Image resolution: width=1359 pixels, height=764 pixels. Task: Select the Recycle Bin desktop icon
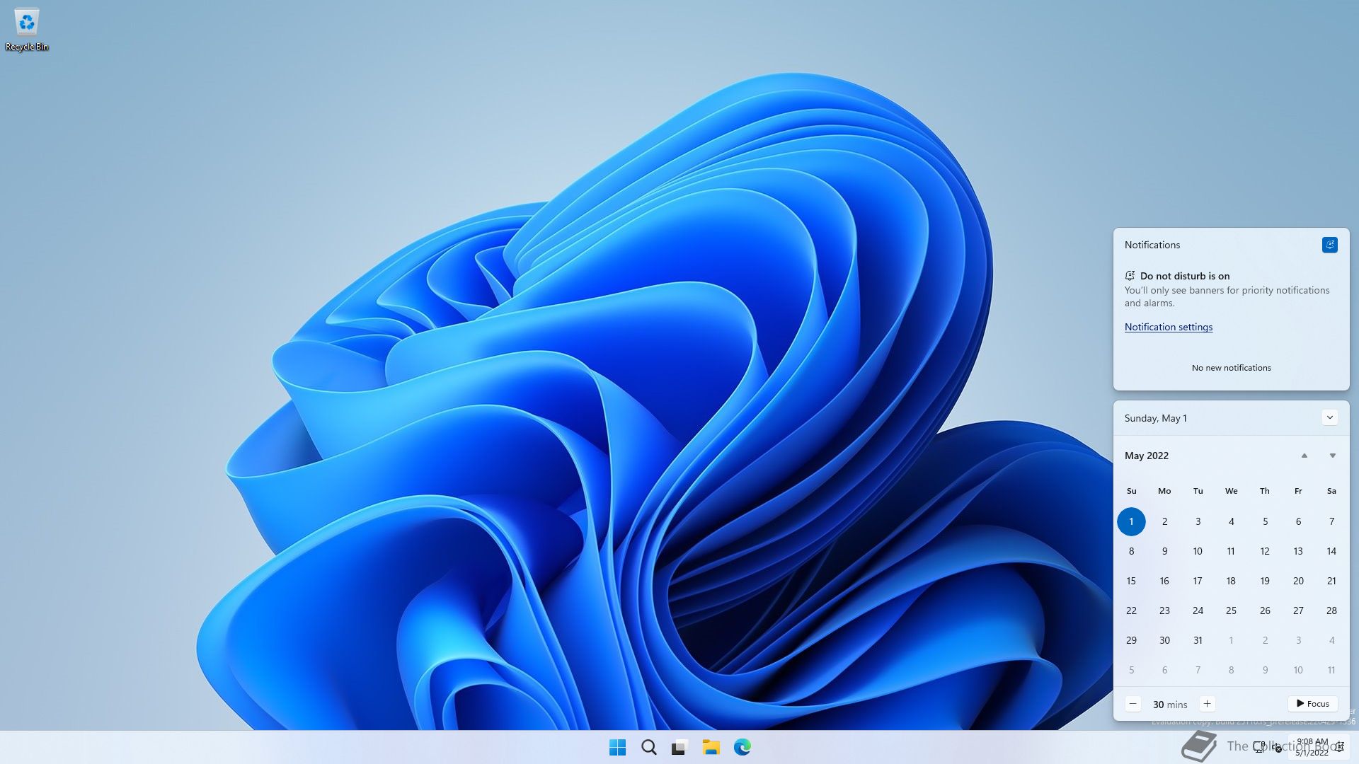(27, 30)
